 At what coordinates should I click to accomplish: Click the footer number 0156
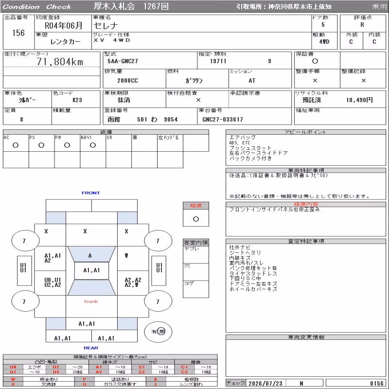point(376,383)
